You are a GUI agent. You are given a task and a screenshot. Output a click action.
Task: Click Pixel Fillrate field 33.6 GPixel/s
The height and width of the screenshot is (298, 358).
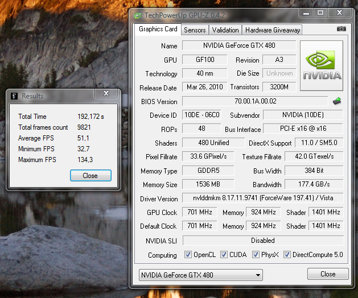[208, 156]
